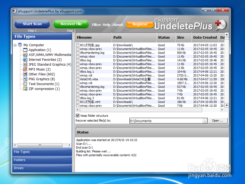Click file types tree scroll left arrow
The width and height of the screenshot is (245, 184).
click(x=15, y=145)
